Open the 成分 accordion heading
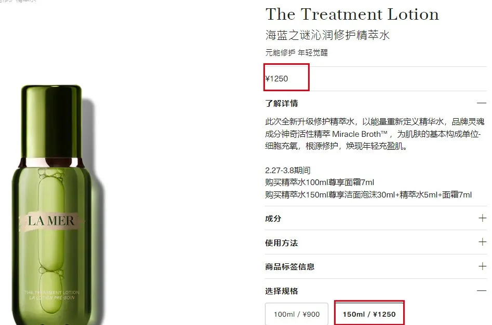This screenshot has height=325, width=492. 273,219
